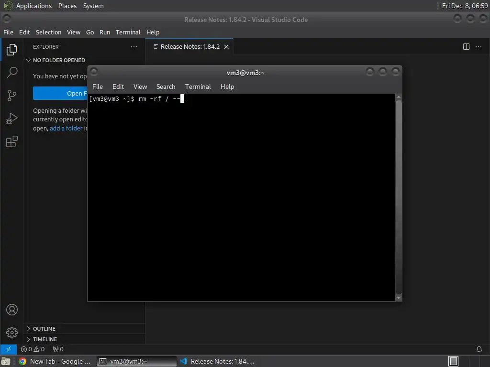Open VS Code Run menu

coord(105,32)
